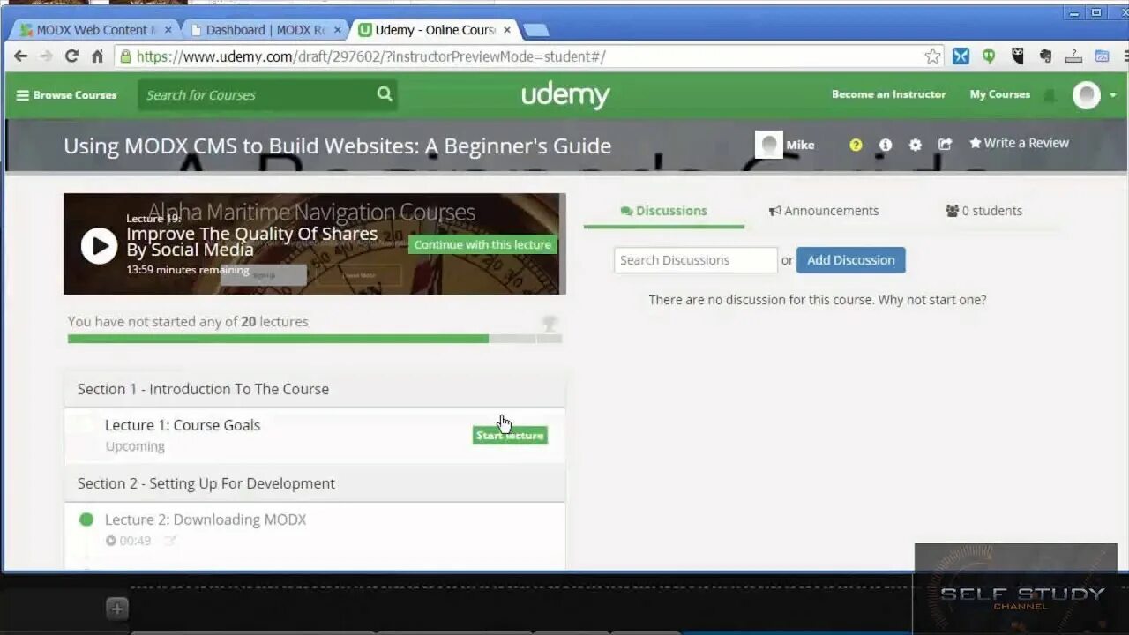Open a new browser tab
Image resolution: width=1129 pixels, height=635 pixels.
click(x=535, y=30)
